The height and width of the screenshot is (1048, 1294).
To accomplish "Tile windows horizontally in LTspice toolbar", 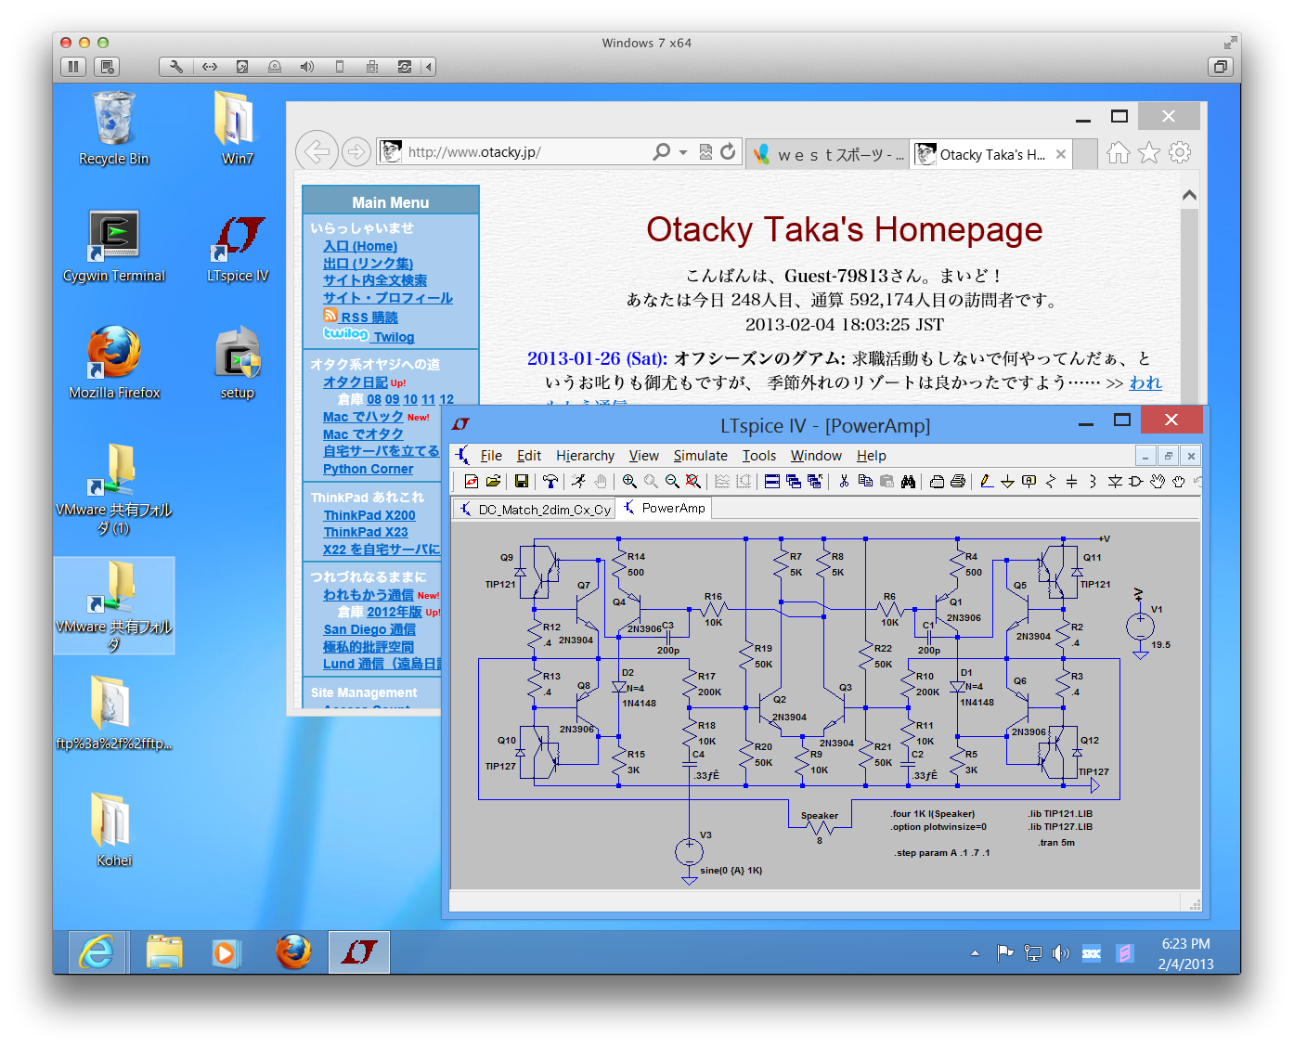I will click(772, 481).
